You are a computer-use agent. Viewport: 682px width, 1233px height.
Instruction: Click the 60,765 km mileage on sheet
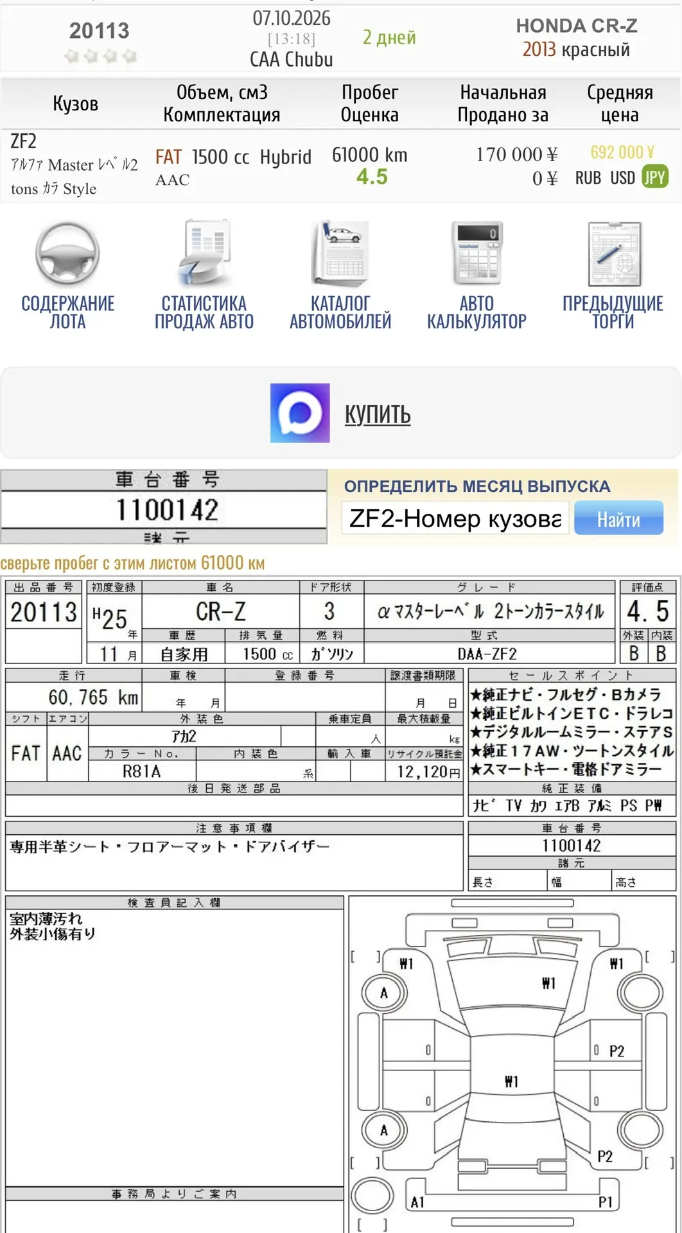(x=93, y=697)
